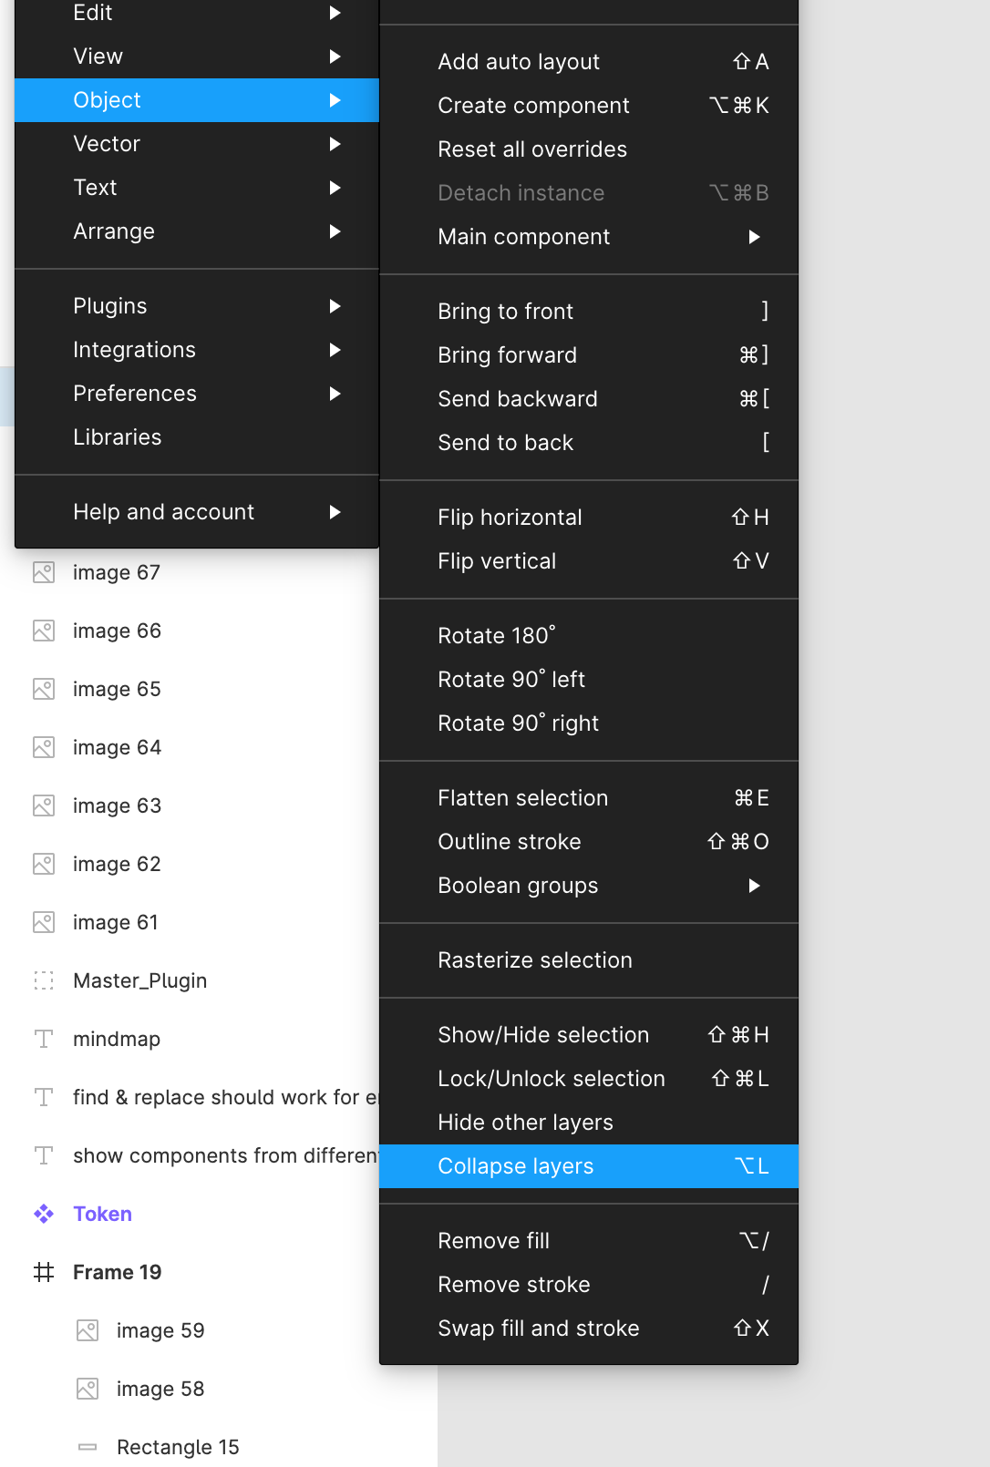990x1467 pixels.
Task: Select the Token layer in the list
Action: point(102,1214)
